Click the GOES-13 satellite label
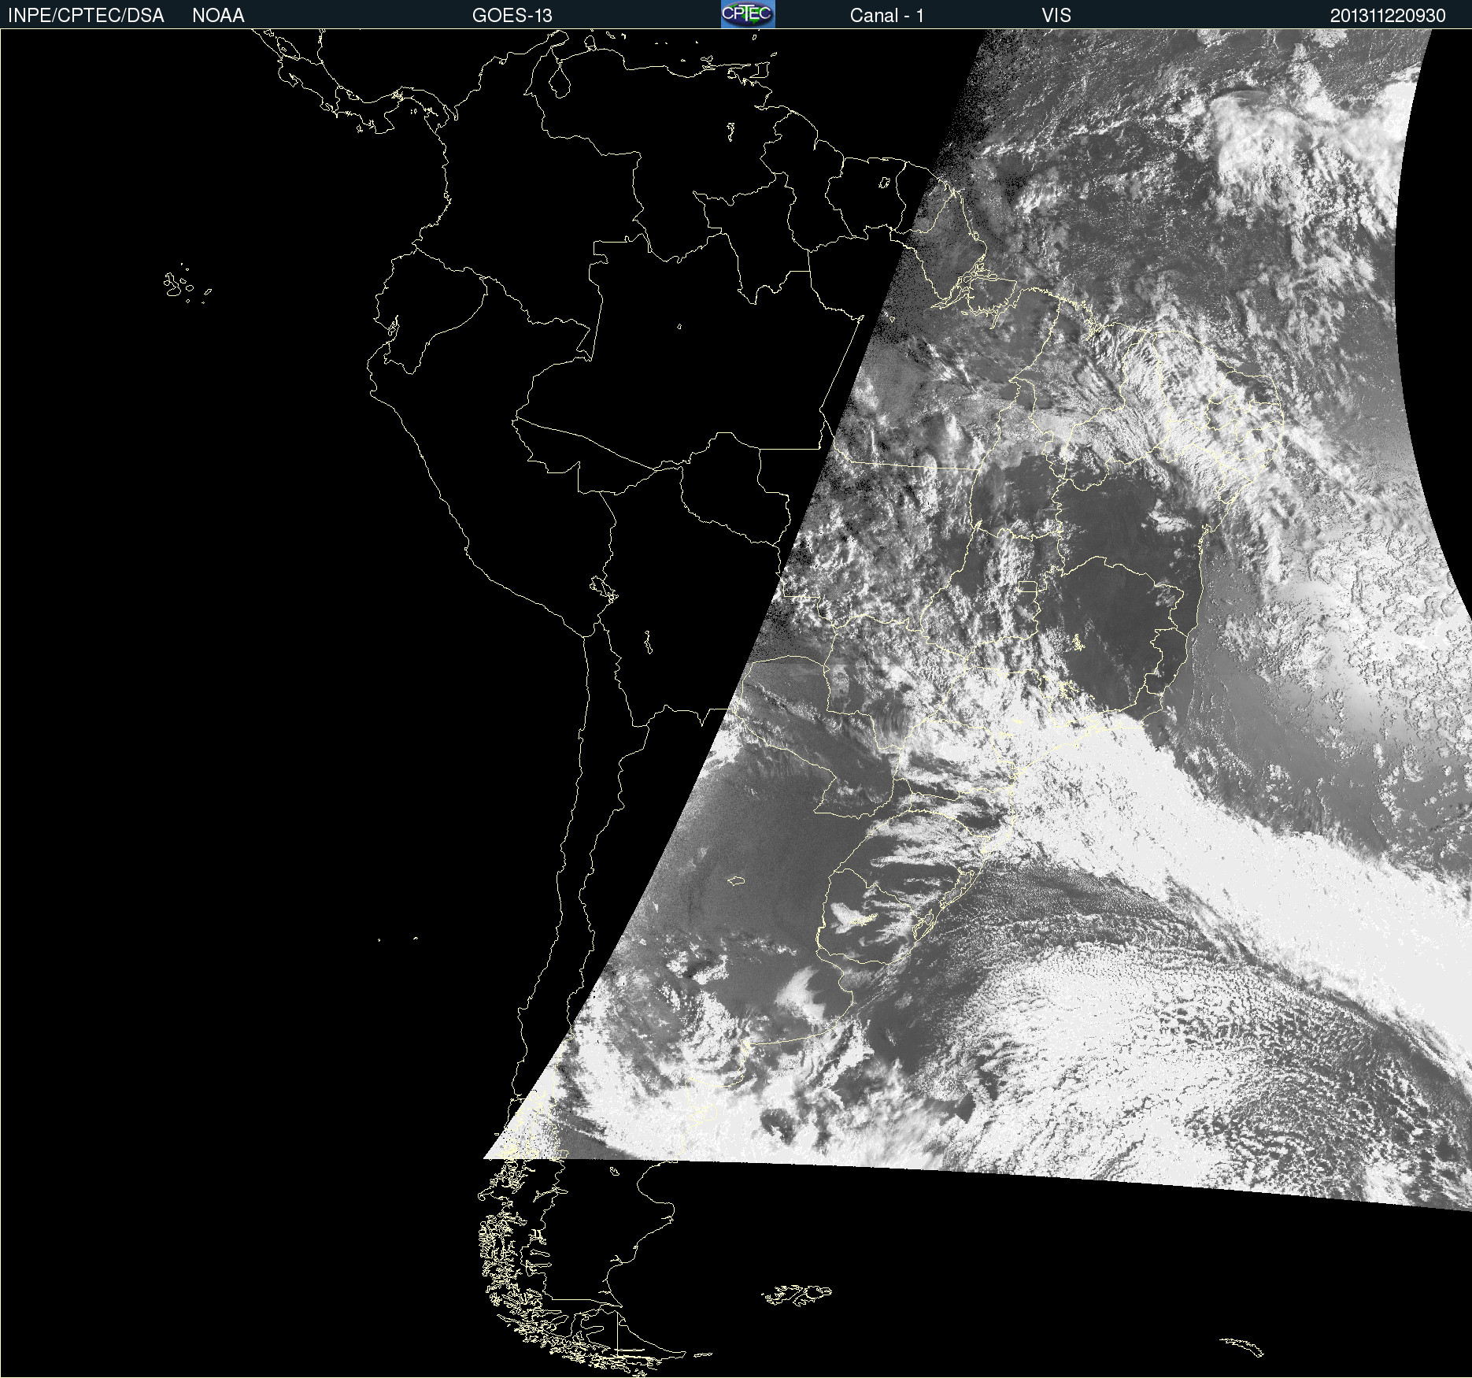Screen dimensions: 1472x1378 tap(512, 16)
